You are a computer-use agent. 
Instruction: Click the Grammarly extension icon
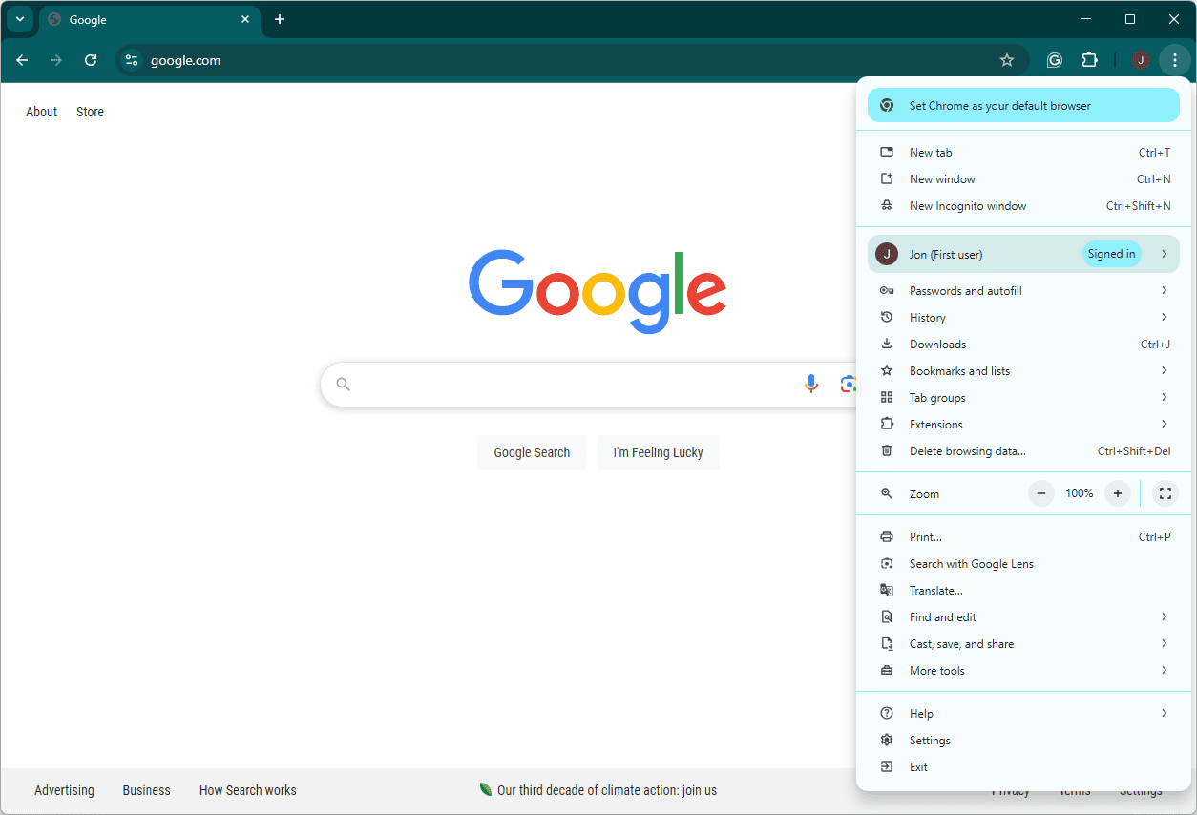(1055, 60)
